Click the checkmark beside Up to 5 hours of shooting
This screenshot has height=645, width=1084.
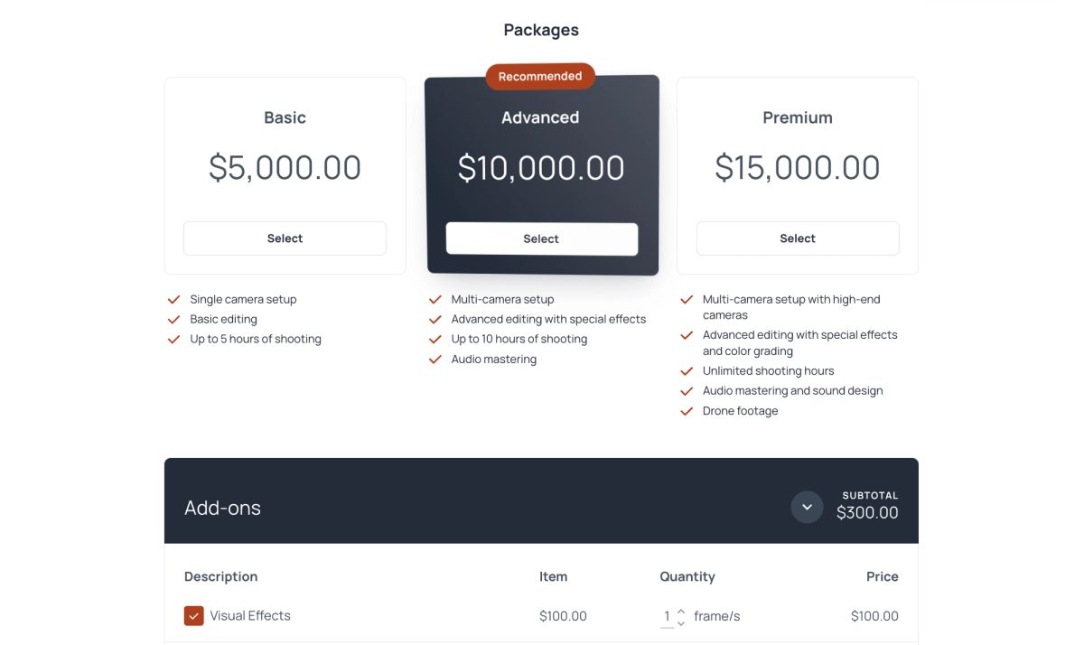point(173,339)
